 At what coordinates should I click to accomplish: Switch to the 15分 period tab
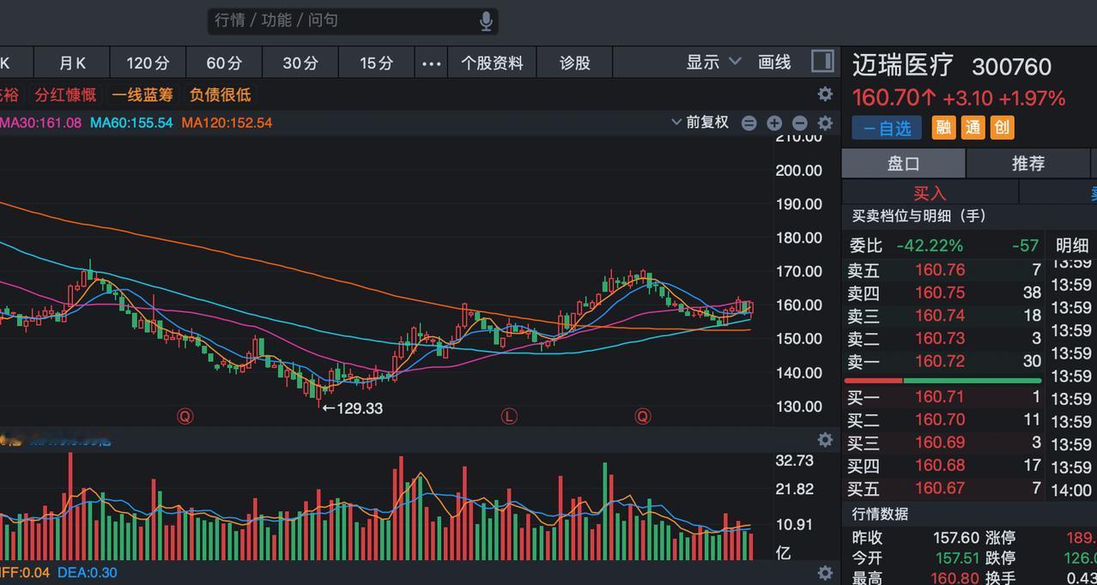coord(376,63)
